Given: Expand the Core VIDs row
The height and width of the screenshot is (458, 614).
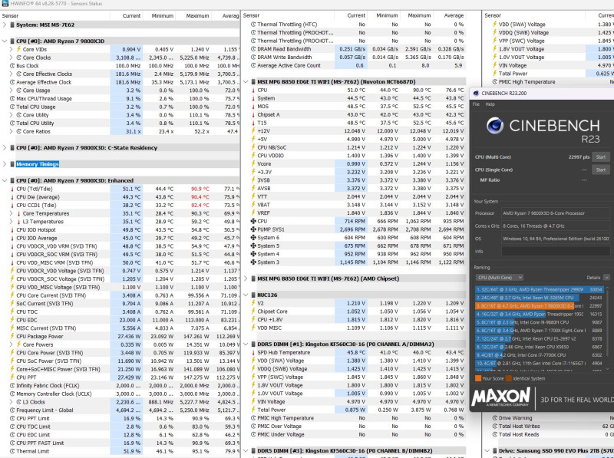Looking at the screenshot, I should pos(11,49).
